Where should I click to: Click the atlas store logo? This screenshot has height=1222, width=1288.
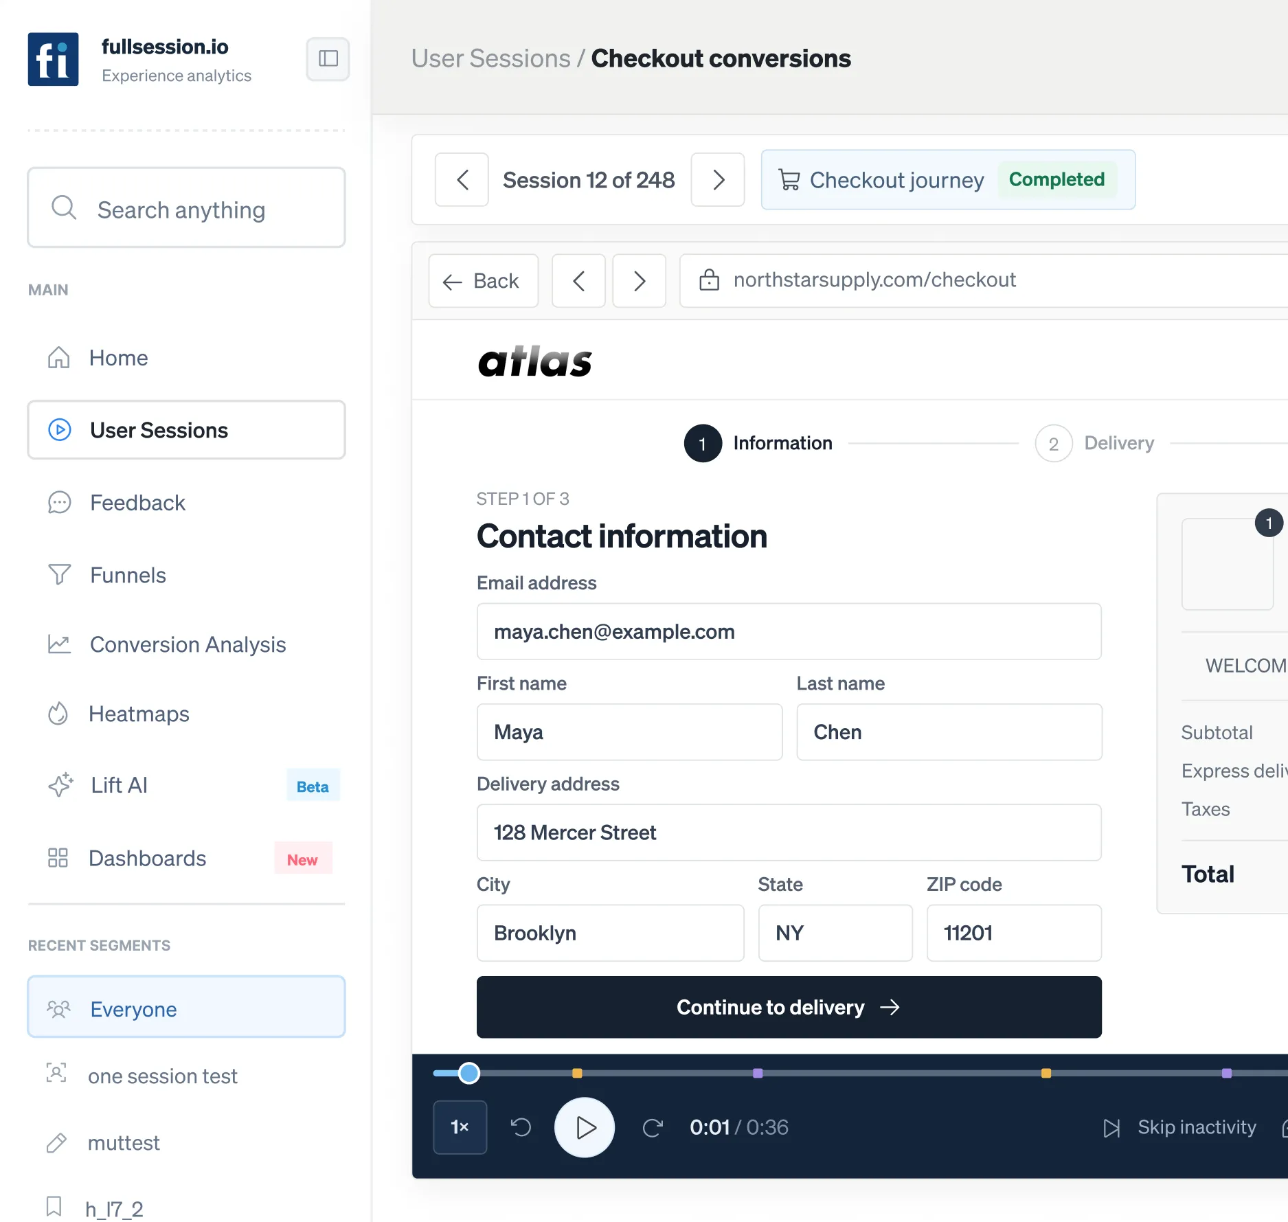tap(534, 361)
